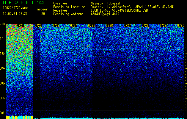Screen dimensions: 187x119
Task: Click the 0728 time marker label
Action: coord(145,26)
